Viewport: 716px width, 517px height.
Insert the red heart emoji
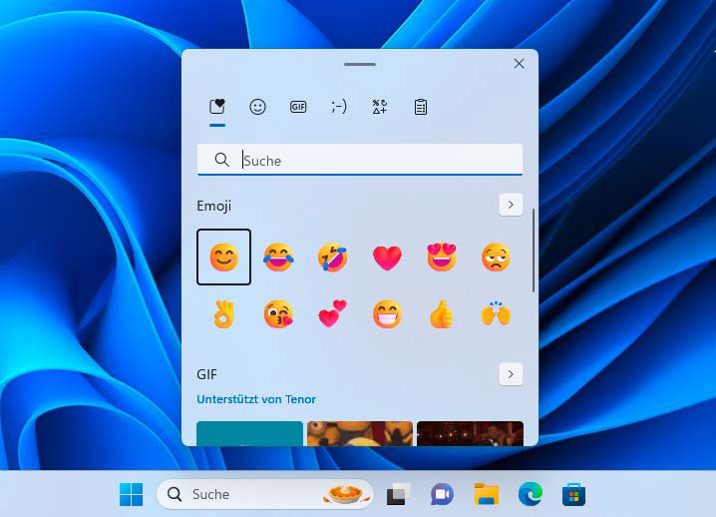click(x=387, y=258)
